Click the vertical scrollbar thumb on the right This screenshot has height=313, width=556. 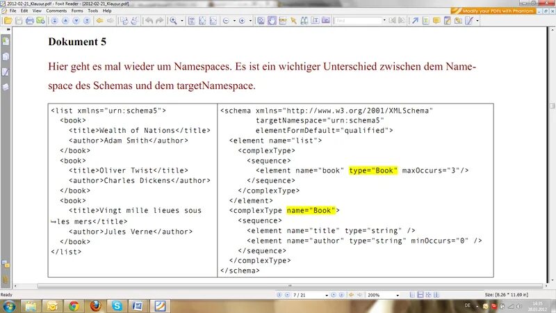coord(552,106)
